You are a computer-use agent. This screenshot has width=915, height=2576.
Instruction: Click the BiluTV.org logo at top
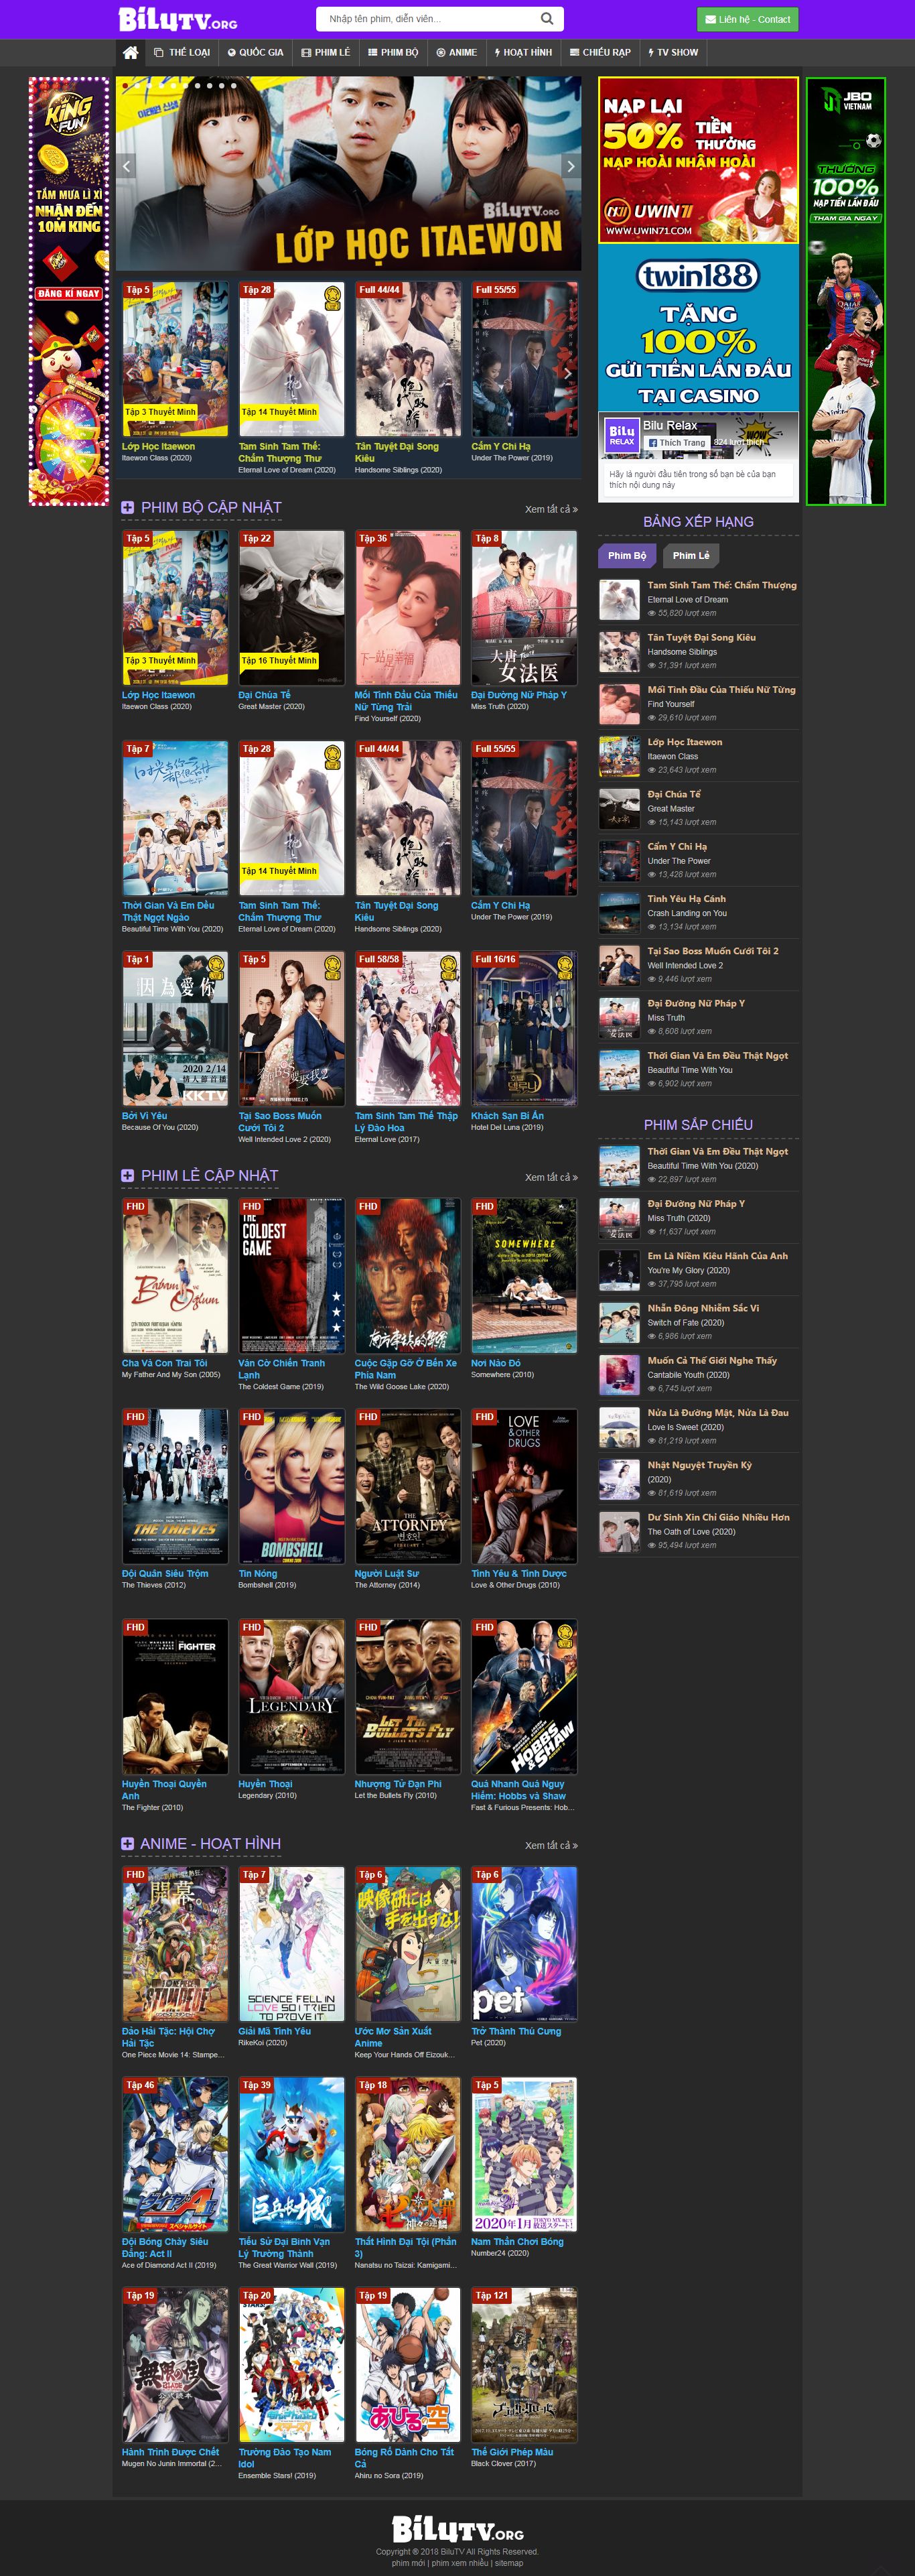pyautogui.click(x=178, y=19)
